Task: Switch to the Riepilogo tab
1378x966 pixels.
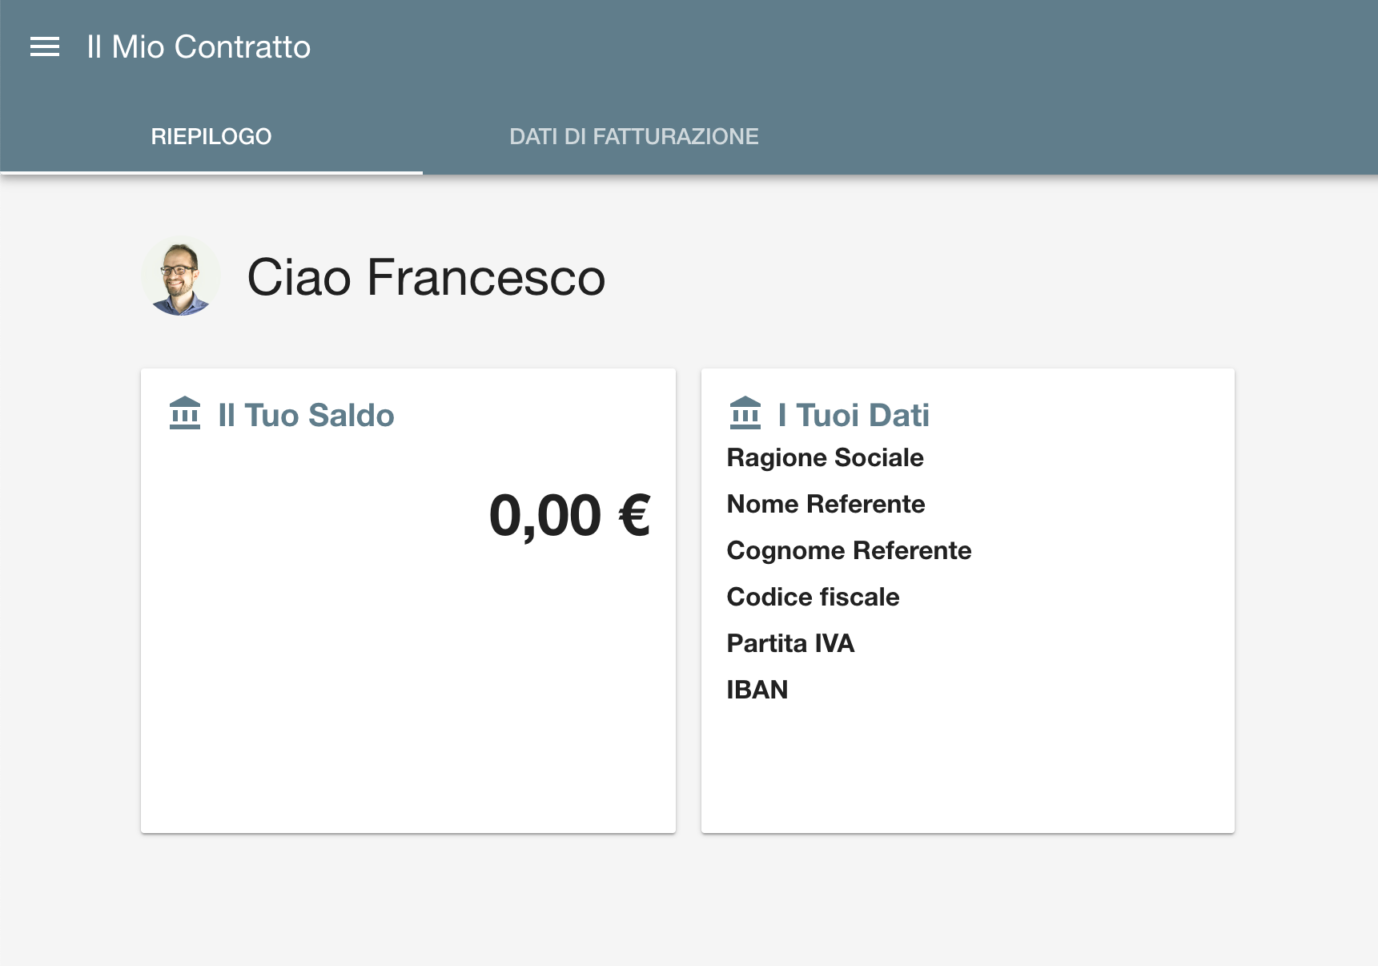Action: pos(211,136)
